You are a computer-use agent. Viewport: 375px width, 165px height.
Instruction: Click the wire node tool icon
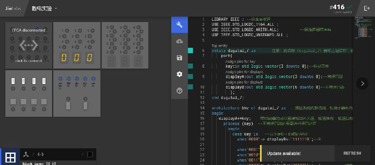(x=26, y=154)
